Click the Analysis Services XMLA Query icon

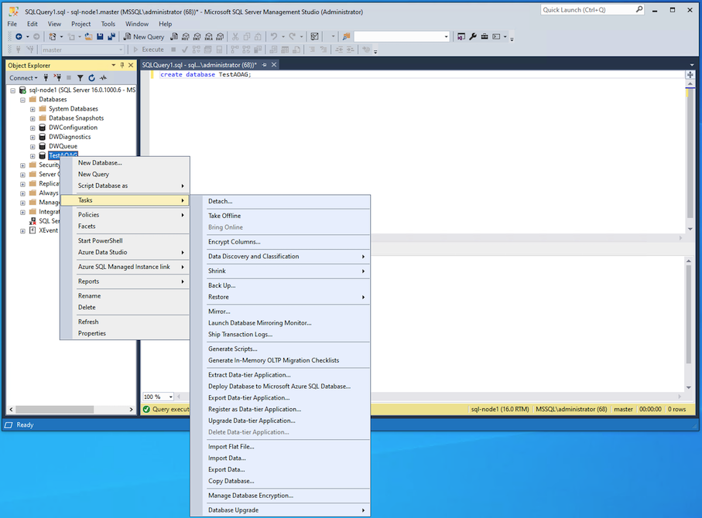tap(209, 36)
